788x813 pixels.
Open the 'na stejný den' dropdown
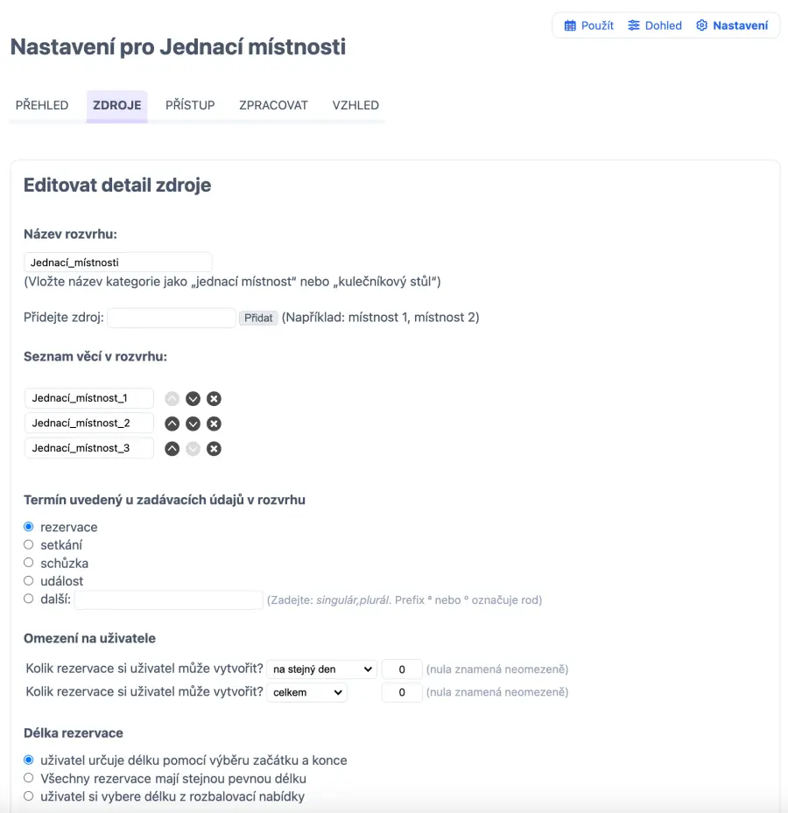pyautogui.click(x=321, y=669)
